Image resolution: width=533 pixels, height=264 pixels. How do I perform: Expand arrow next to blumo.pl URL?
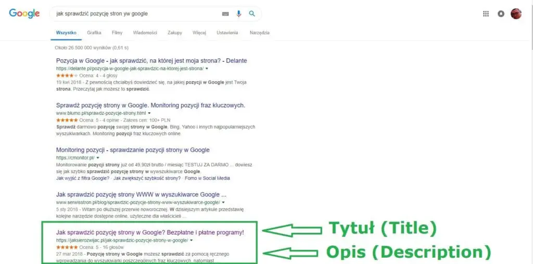coord(149,113)
